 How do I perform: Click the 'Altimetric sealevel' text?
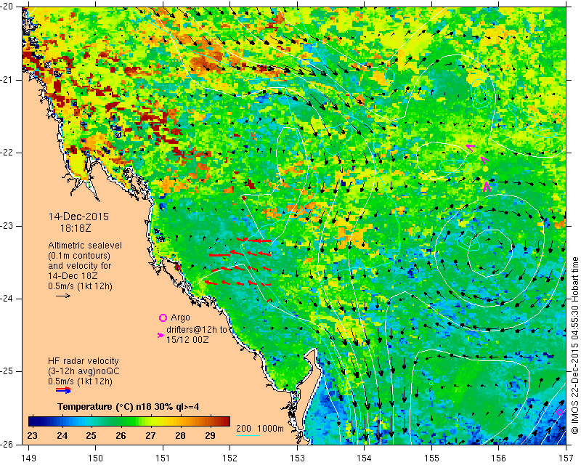[85, 246]
